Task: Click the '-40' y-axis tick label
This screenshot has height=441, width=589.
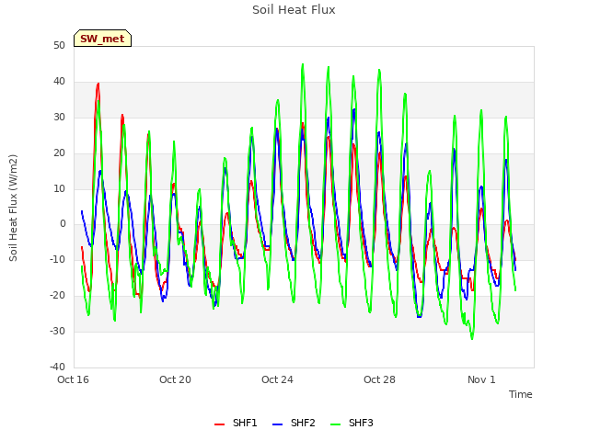Action: 57,367
